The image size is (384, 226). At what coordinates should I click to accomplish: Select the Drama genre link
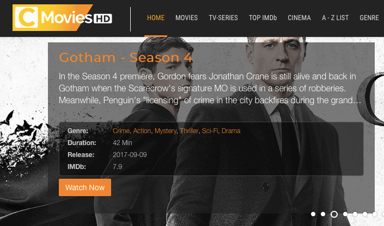(x=231, y=131)
